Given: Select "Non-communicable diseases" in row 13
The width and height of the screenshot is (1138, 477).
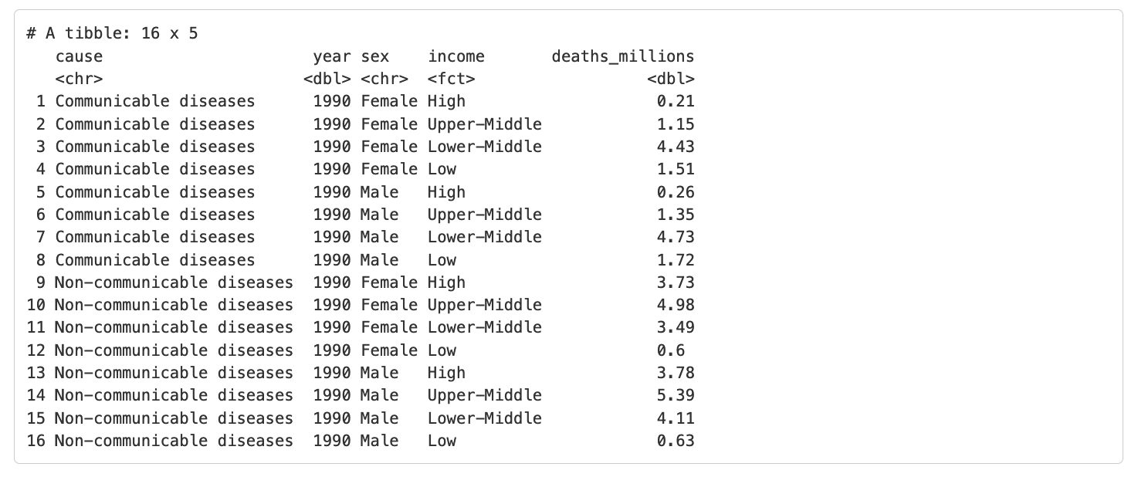Looking at the screenshot, I should (x=174, y=373).
